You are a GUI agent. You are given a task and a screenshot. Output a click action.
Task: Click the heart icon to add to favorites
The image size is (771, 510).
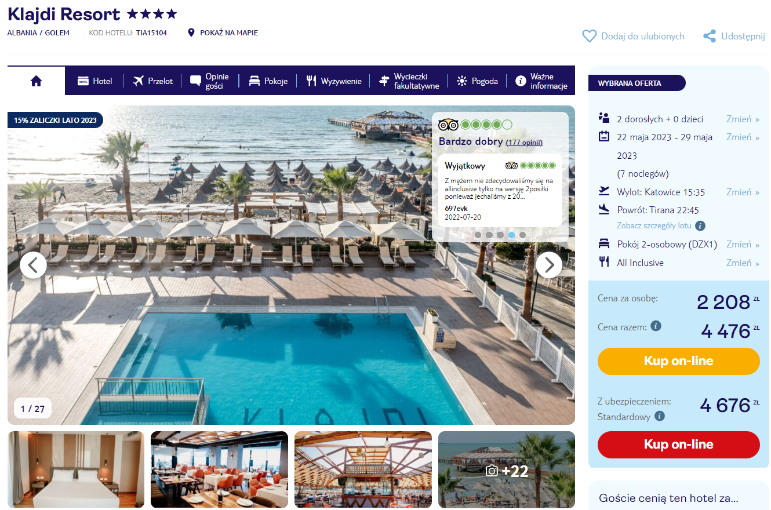pyautogui.click(x=589, y=36)
